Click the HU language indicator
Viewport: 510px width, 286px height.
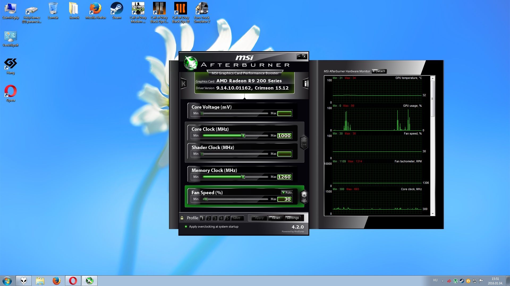point(435,280)
